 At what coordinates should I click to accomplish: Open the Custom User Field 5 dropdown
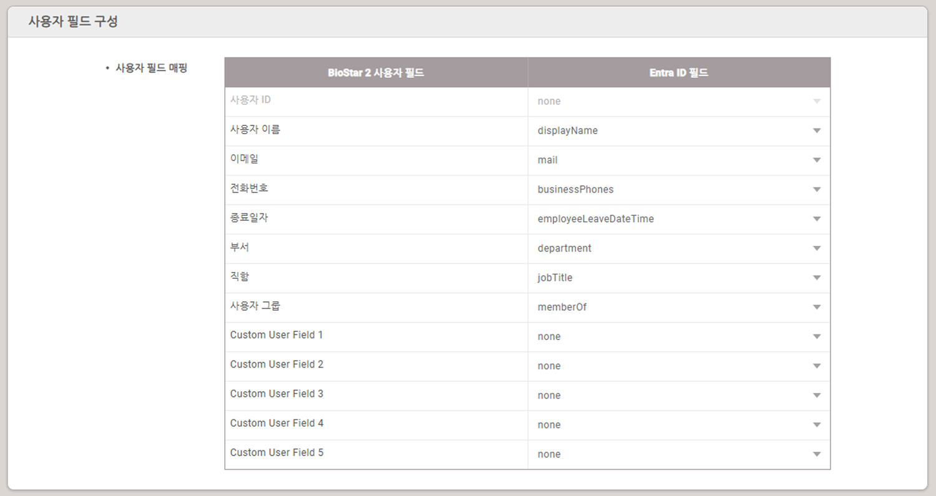(x=679, y=454)
